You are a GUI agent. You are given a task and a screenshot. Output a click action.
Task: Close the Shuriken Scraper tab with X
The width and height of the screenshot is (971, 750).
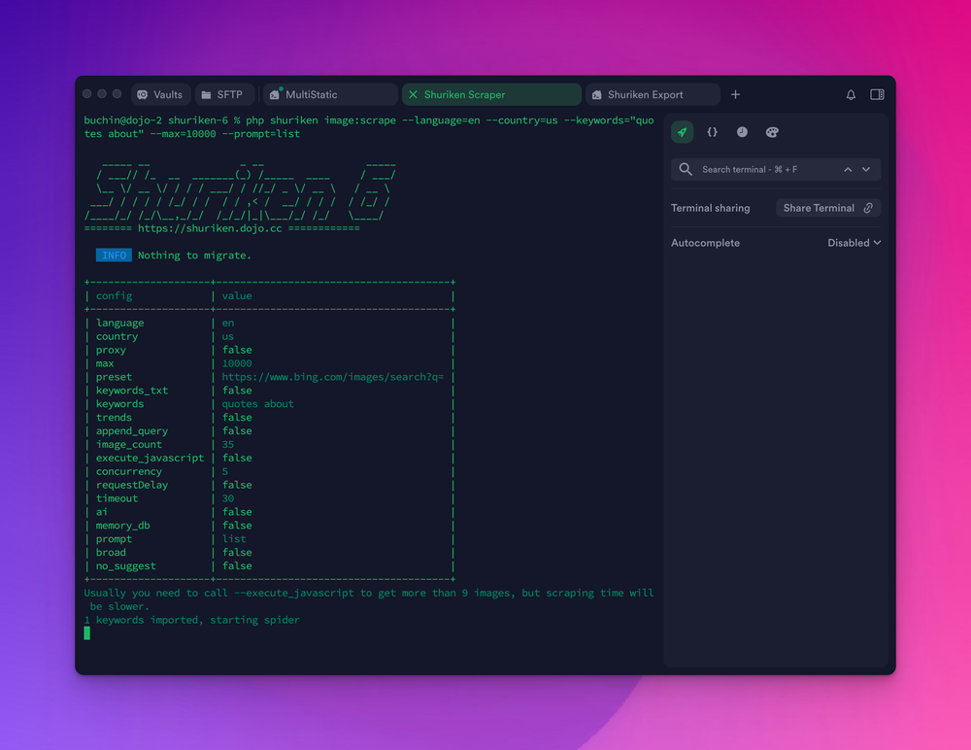[413, 95]
